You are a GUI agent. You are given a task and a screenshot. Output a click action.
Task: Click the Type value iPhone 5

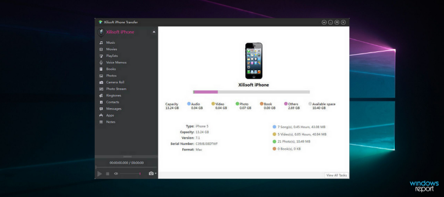202,127
